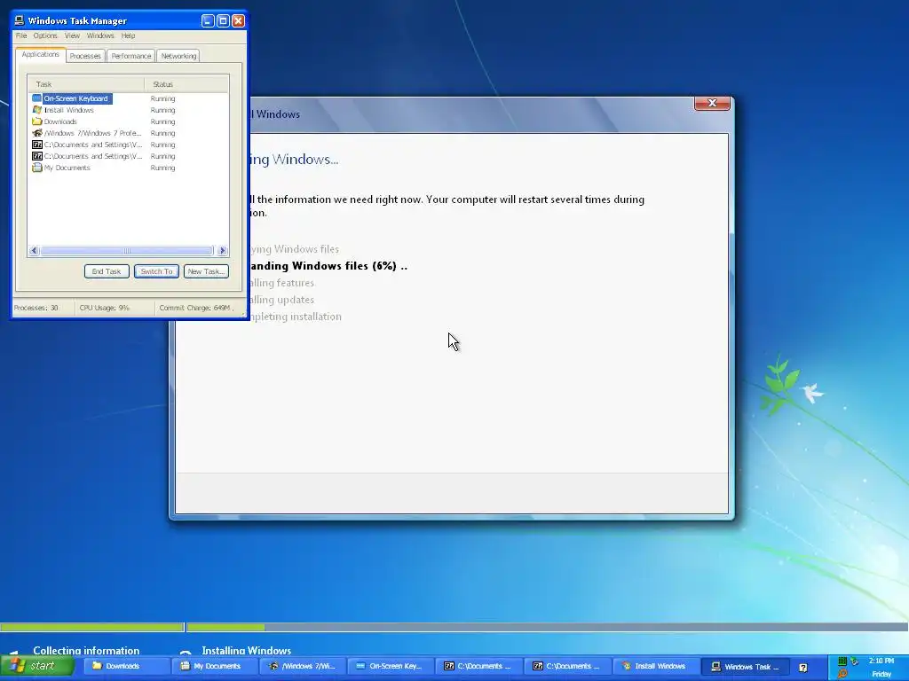Open Downloads from the taskbar
909x681 pixels.
tap(126, 667)
